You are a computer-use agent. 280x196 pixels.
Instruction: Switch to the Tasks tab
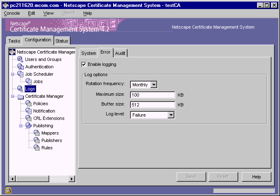pos(14,41)
